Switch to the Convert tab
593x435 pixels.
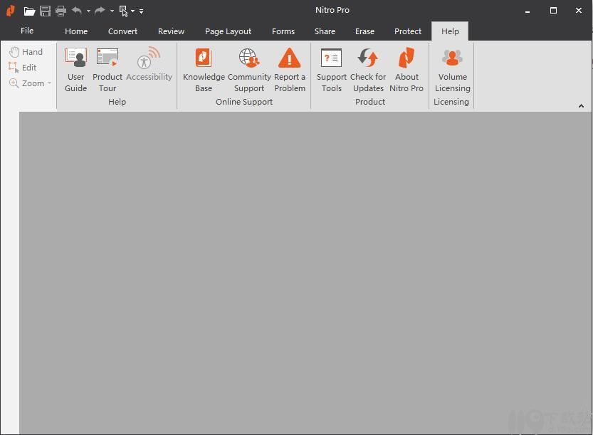click(122, 31)
